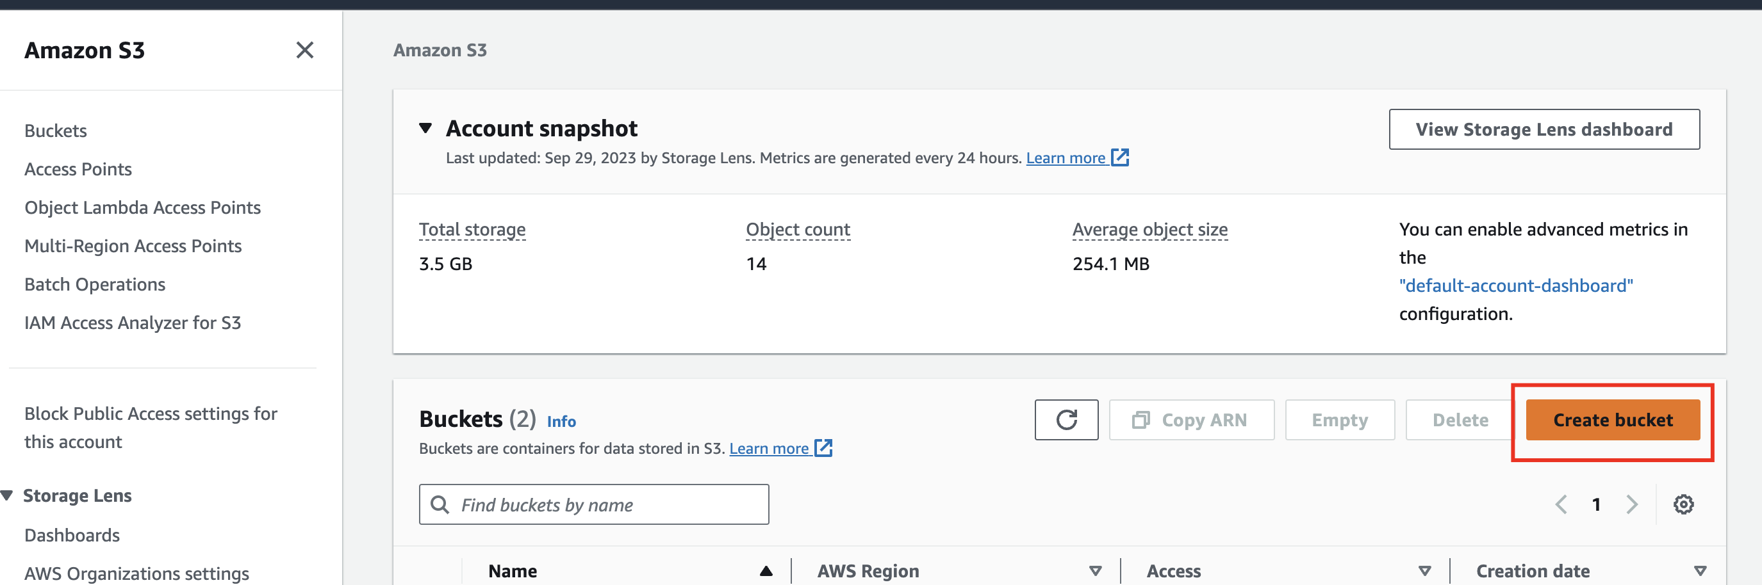The height and width of the screenshot is (585, 1762).
Task: Collapse the Account snapshot section
Action: click(425, 129)
